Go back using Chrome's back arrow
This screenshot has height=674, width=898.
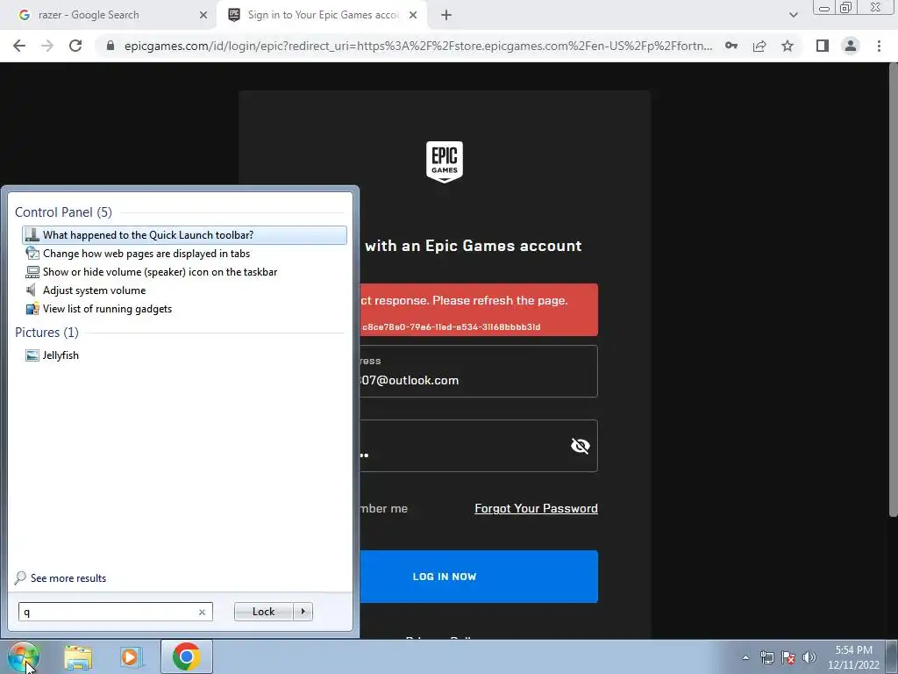[x=19, y=46]
